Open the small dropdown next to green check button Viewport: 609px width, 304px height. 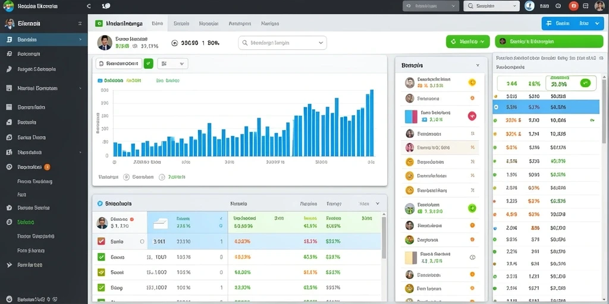(x=173, y=64)
